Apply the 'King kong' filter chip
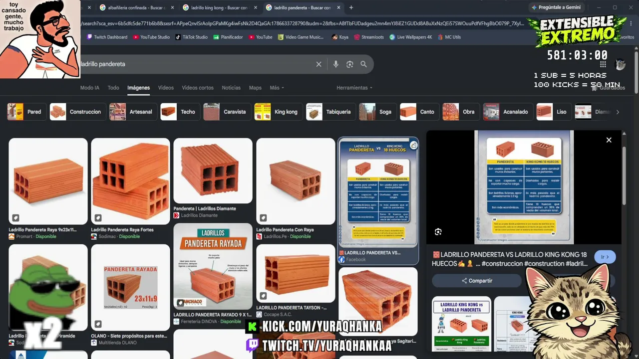Viewport: 639px width, 359px height. pyautogui.click(x=278, y=112)
